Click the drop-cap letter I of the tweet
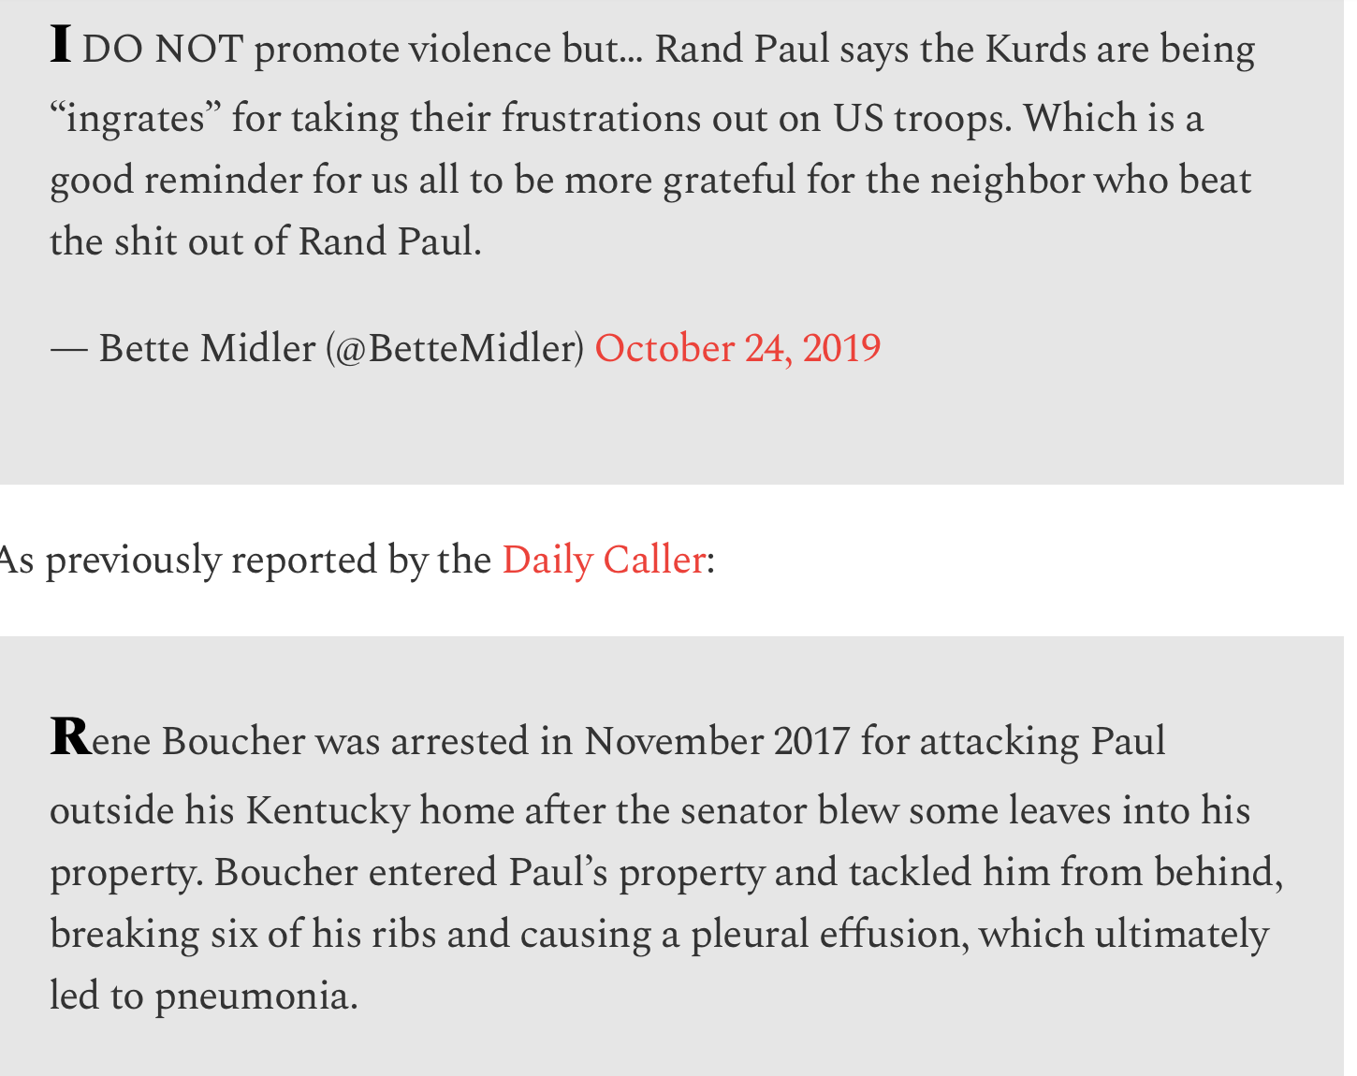 point(61,45)
